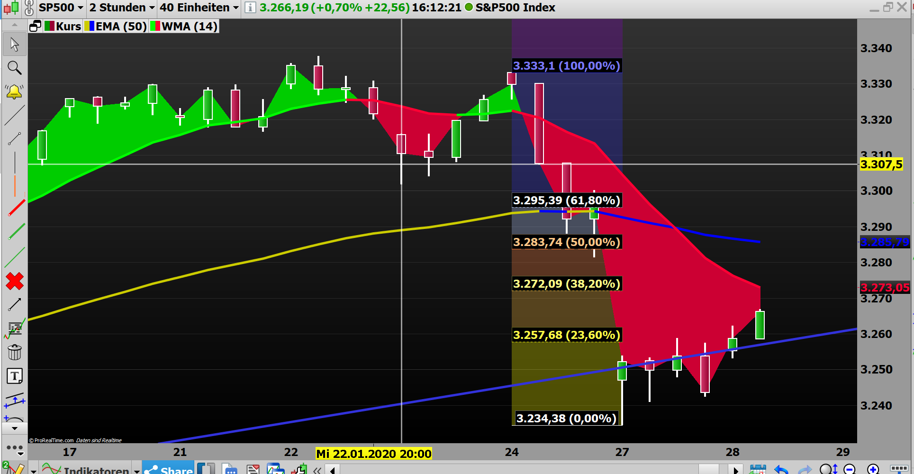Click the left scroll arrow on bottom scrollbar
The height and width of the screenshot is (474, 914).
click(332, 470)
